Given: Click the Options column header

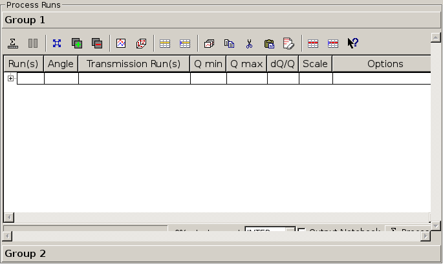Looking at the screenshot, I should 385,64.
